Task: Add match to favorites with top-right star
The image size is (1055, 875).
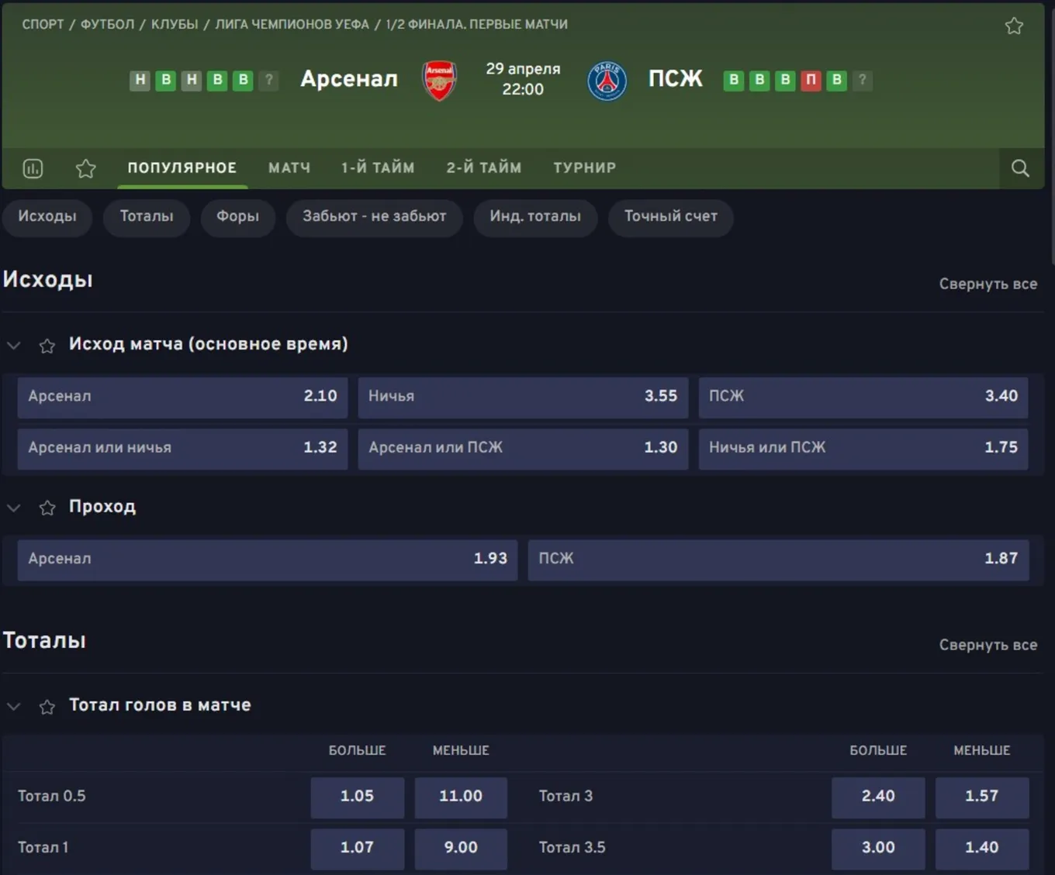Action: coord(1014,26)
